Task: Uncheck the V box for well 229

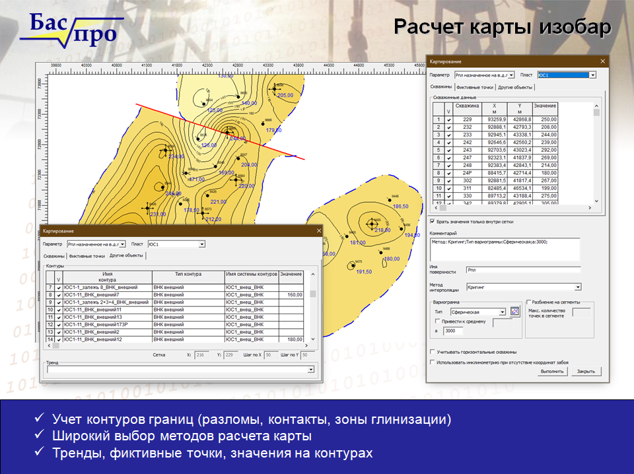Action: (448, 119)
